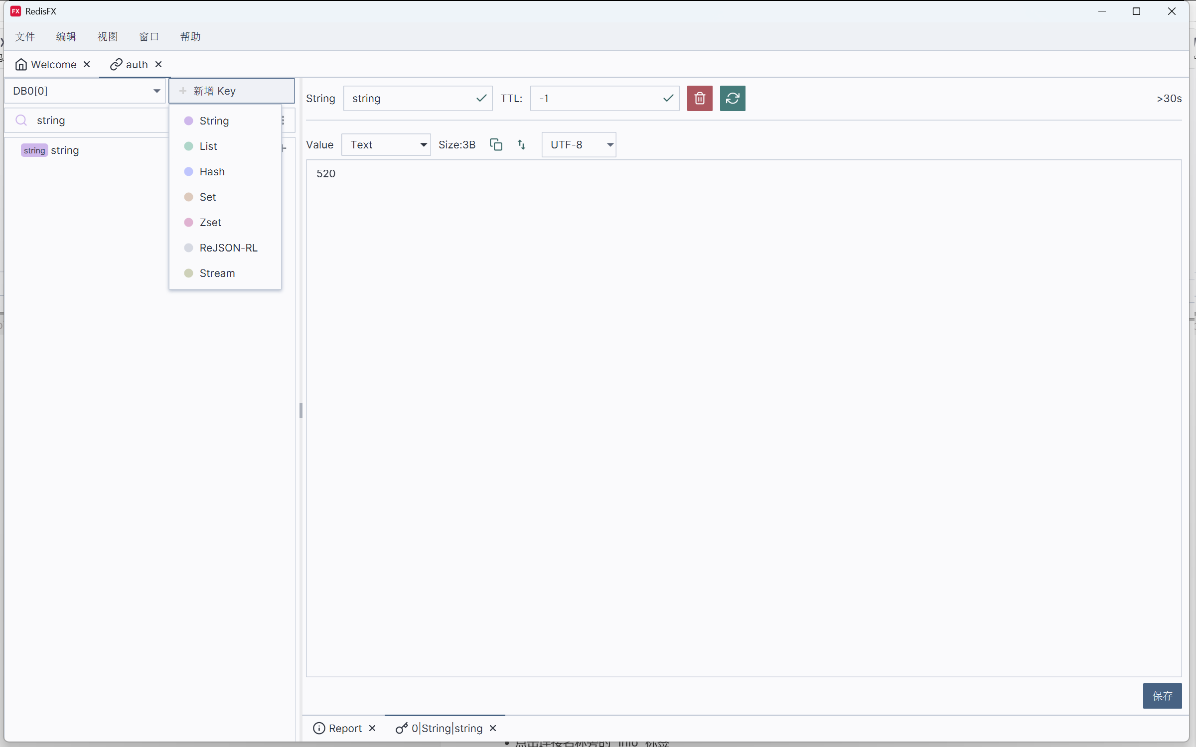Select Stream in the key type menu

(217, 273)
